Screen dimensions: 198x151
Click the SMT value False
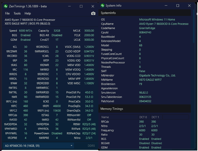142,71
